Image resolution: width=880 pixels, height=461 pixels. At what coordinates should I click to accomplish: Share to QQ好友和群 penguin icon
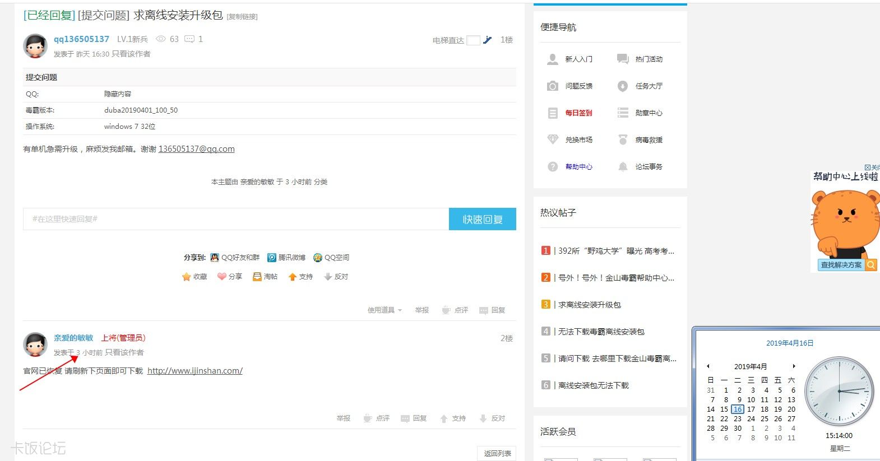[x=215, y=258]
